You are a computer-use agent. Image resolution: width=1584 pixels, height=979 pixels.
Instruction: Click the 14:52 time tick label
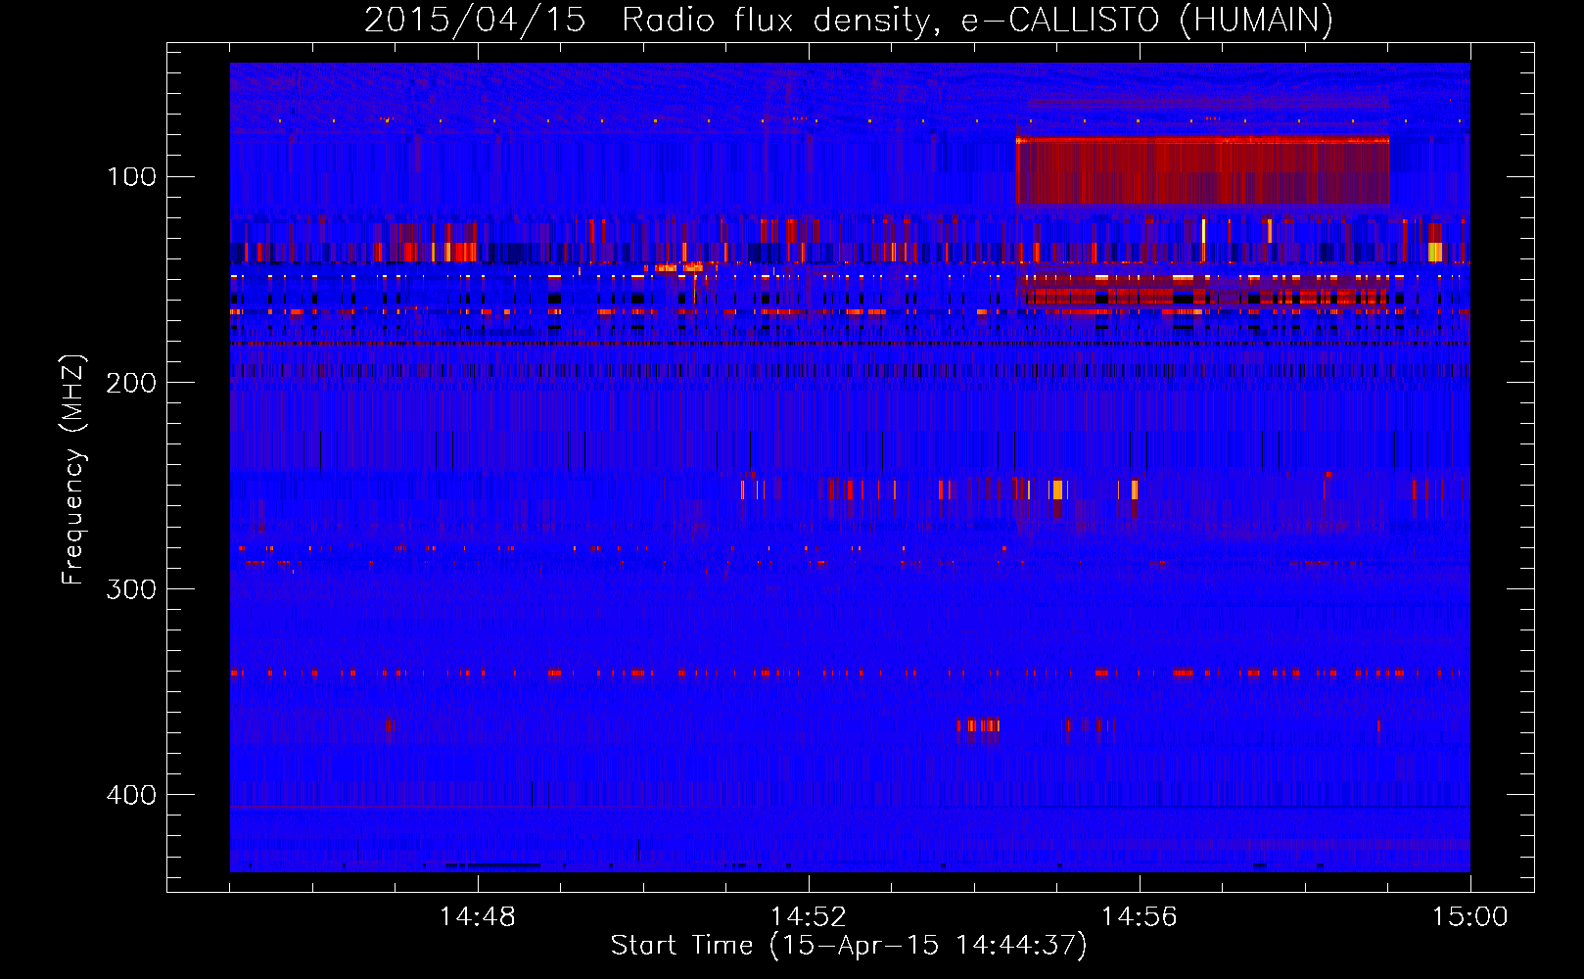(x=809, y=917)
